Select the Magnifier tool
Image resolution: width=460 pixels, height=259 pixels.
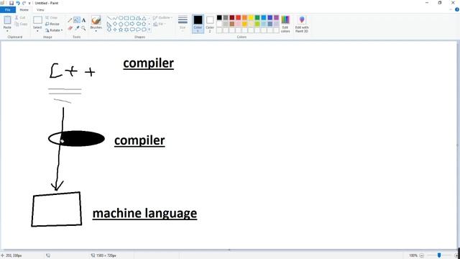[x=83, y=28]
